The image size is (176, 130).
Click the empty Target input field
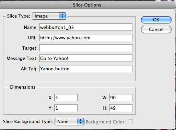(x=86, y=48)
